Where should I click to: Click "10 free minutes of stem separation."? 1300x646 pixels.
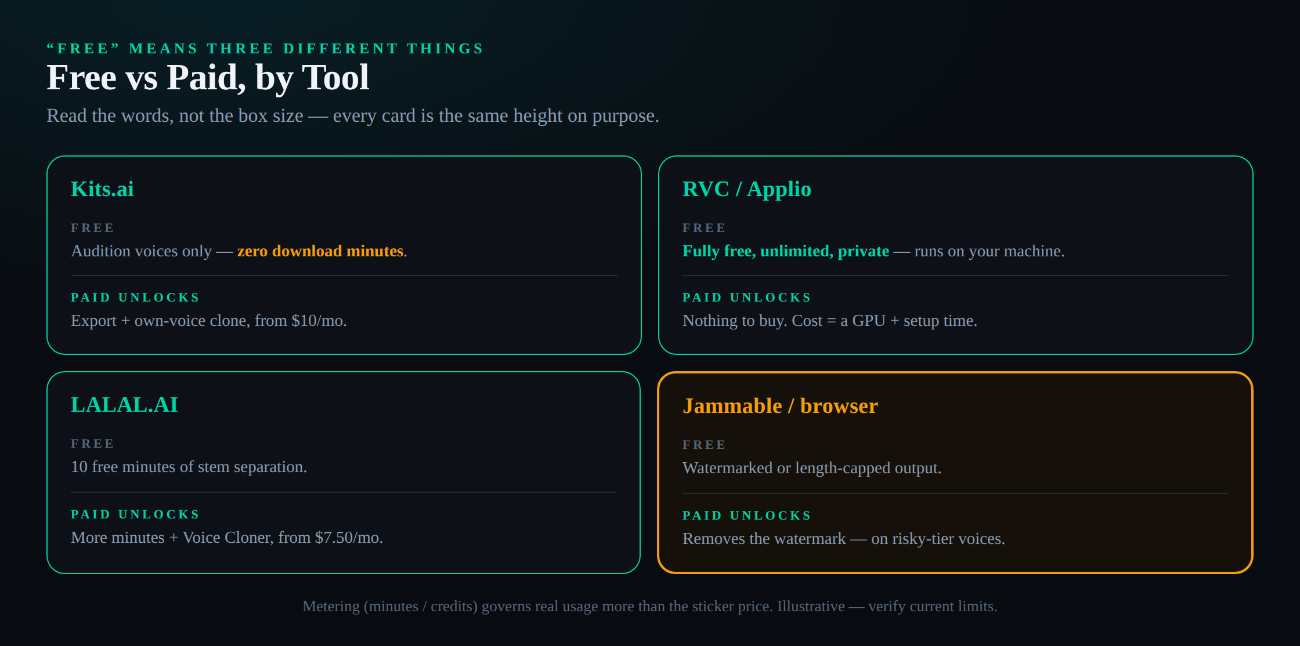coord(189,467)
